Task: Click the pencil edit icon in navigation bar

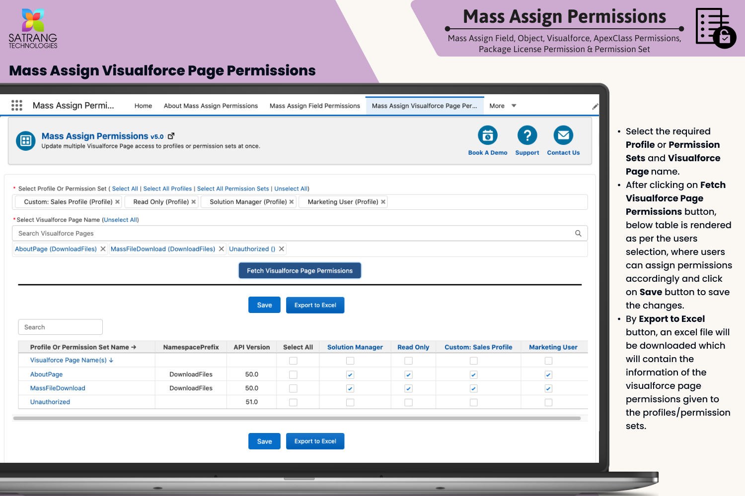Action: [595, 106]
